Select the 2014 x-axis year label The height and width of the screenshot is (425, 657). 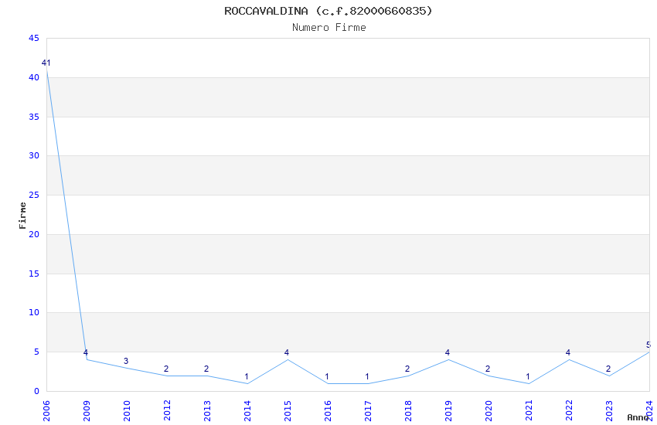[x=247, y=410]
